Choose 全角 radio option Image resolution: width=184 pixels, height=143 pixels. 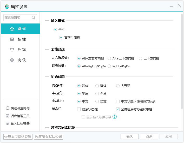97,93
